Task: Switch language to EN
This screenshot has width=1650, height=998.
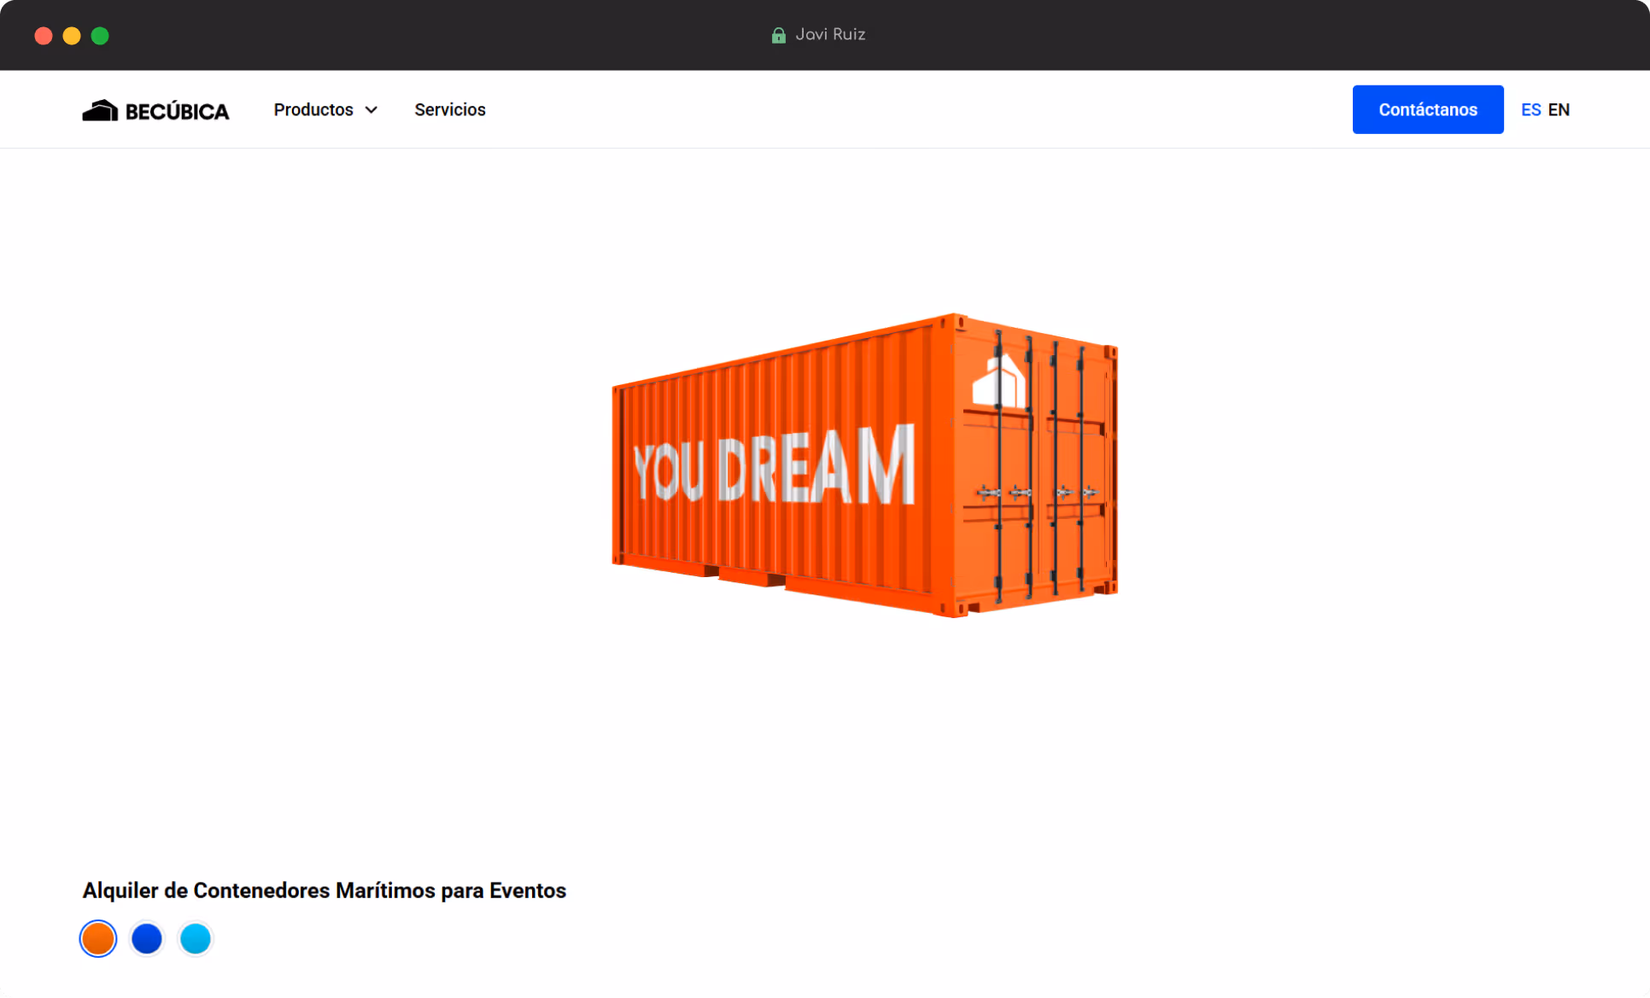Action: pyautogui.click(x=1559, y=110)
